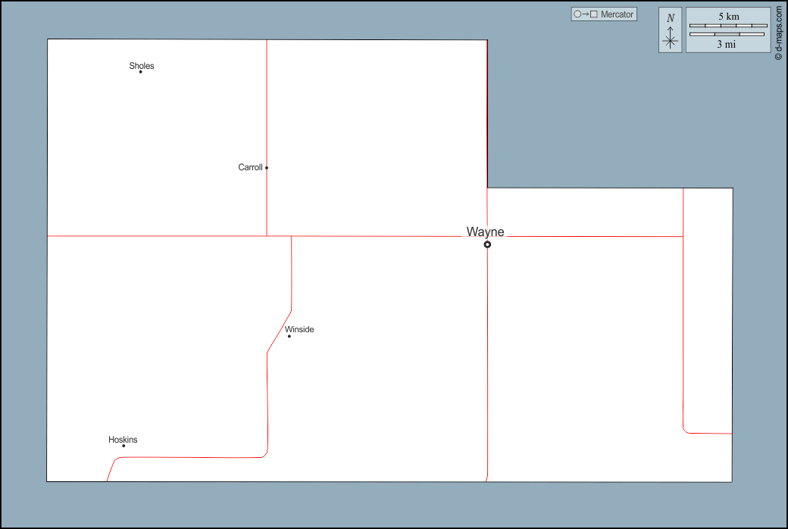This screenshot has width=788, height=529.
Task: Click the 3 mi scale label
Action: point(726,44)
